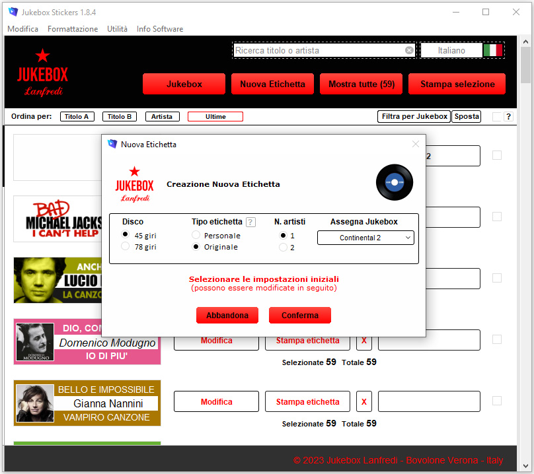Confirm label creation with Conferma
Screen dimensions: 534x474
[x=299, y=315]
